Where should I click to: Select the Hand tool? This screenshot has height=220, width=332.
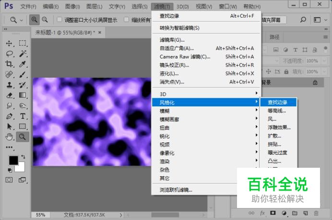pos(9,137)
